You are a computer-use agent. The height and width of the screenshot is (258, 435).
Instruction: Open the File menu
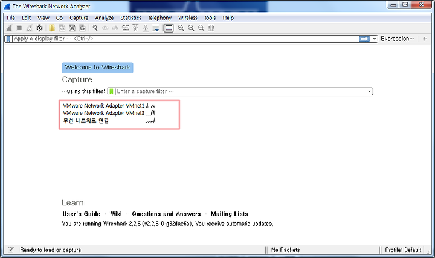[x=11, y=18]
